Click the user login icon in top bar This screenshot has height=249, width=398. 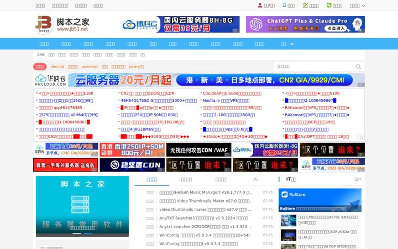(260, 6)
